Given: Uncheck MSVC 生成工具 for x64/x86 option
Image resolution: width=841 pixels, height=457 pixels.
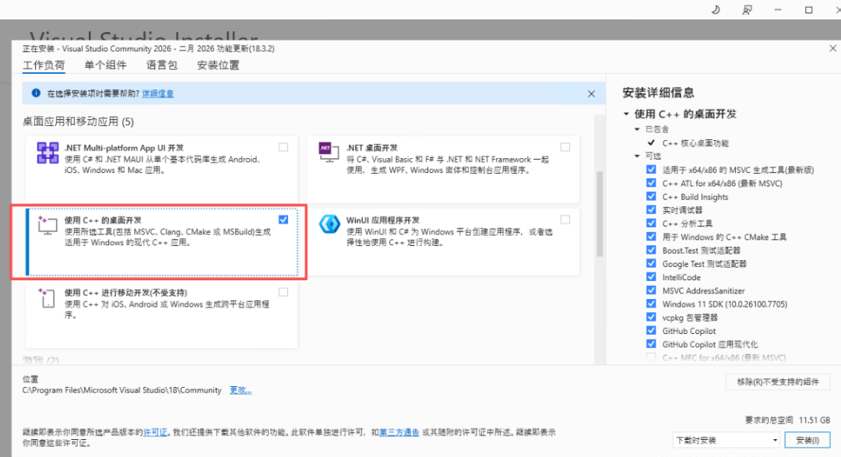Looking at the screenshot, I should point(651,170).
